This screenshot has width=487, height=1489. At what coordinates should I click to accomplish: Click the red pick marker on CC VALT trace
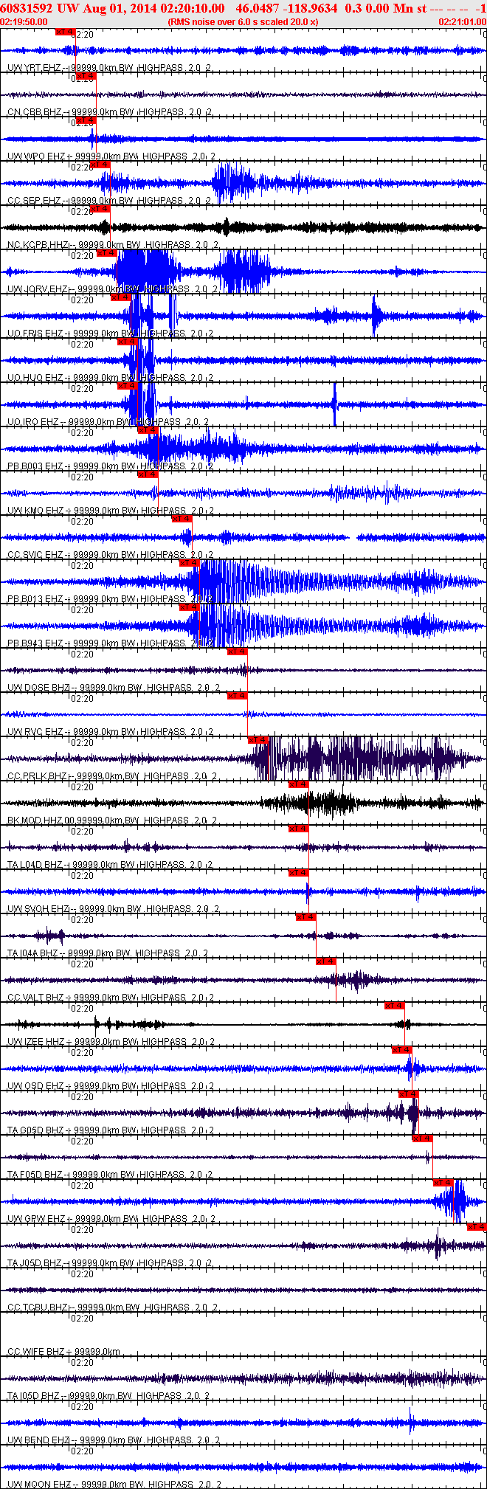click(x=326, y=961)
